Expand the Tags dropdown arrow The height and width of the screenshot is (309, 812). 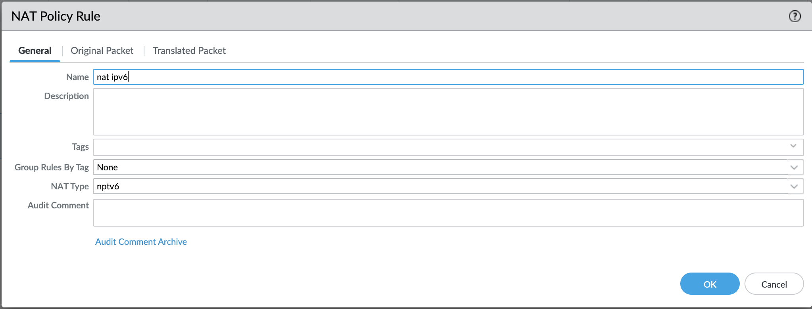[x=793, y=146]
